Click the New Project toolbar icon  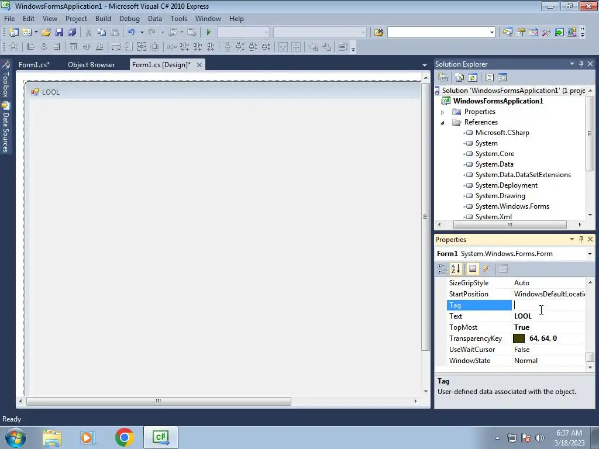tap(14, 33)
